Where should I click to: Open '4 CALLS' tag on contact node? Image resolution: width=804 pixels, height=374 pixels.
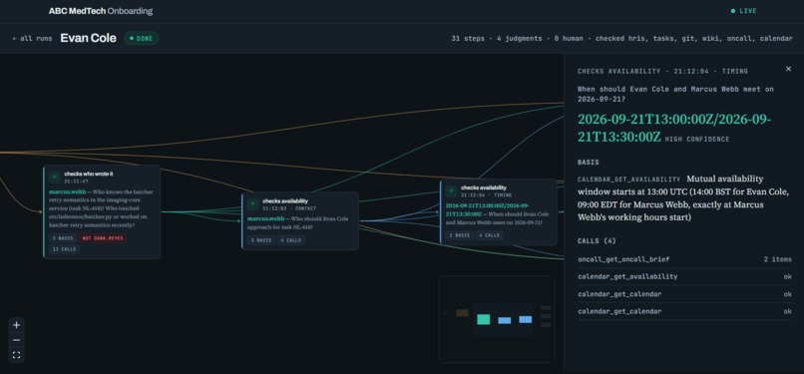pyautogui.click(x=290, y=240)
